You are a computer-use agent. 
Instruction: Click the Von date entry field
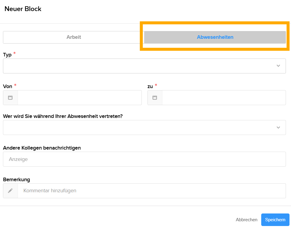[80, 98]
